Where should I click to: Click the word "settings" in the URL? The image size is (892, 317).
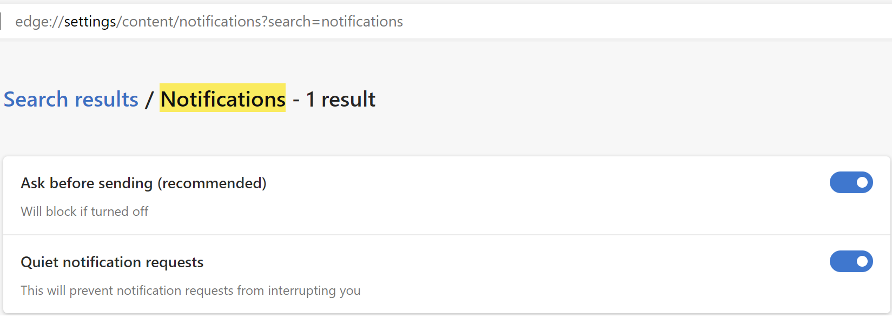point(90,22)
